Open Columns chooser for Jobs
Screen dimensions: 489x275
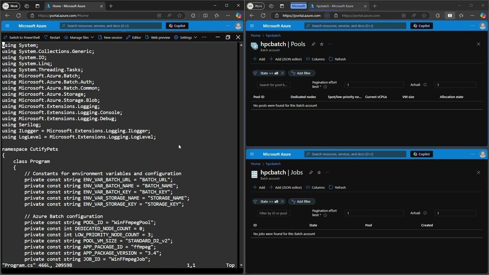(x=315, y=188)
